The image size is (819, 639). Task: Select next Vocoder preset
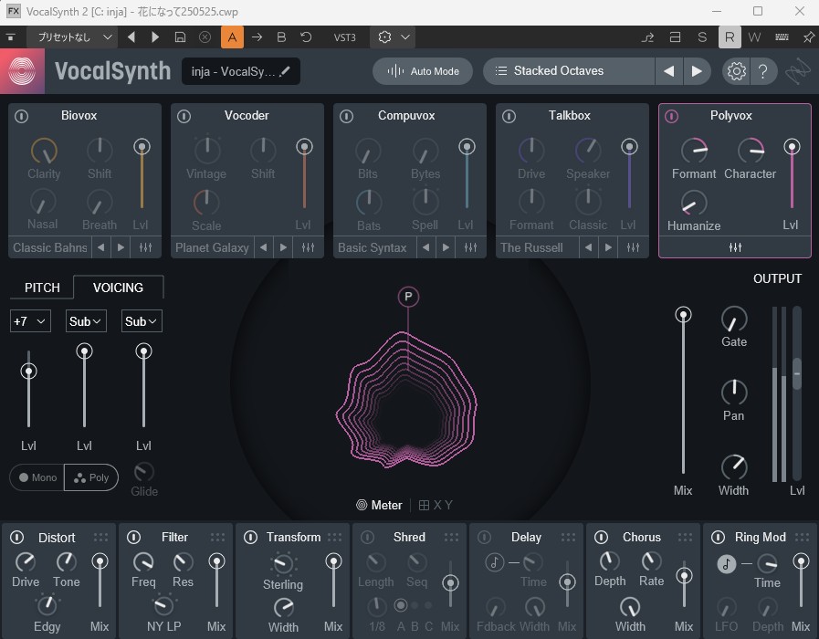[x=283, y=247]
